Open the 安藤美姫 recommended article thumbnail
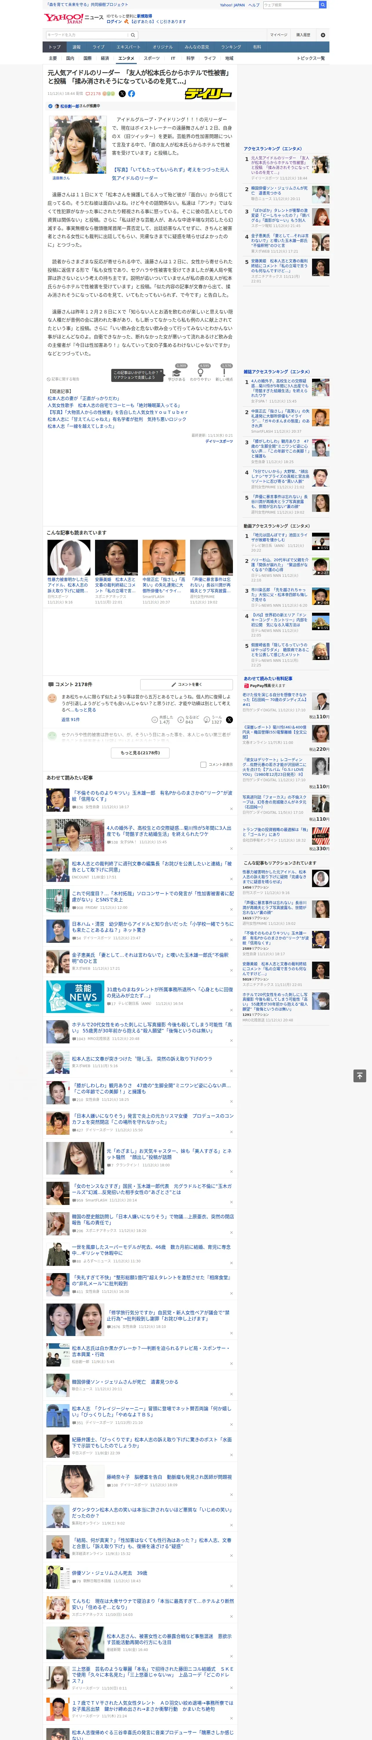 [116, 557]
